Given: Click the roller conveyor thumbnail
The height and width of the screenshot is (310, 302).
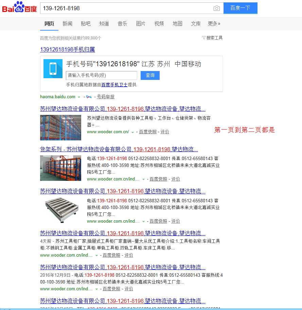Looking at the screenshot, I should [x=61, y=210].
